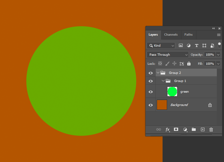The width and height of the screenshot is (224, 162).
Task: Switch to the Paths tab
Action: (189, 35)
